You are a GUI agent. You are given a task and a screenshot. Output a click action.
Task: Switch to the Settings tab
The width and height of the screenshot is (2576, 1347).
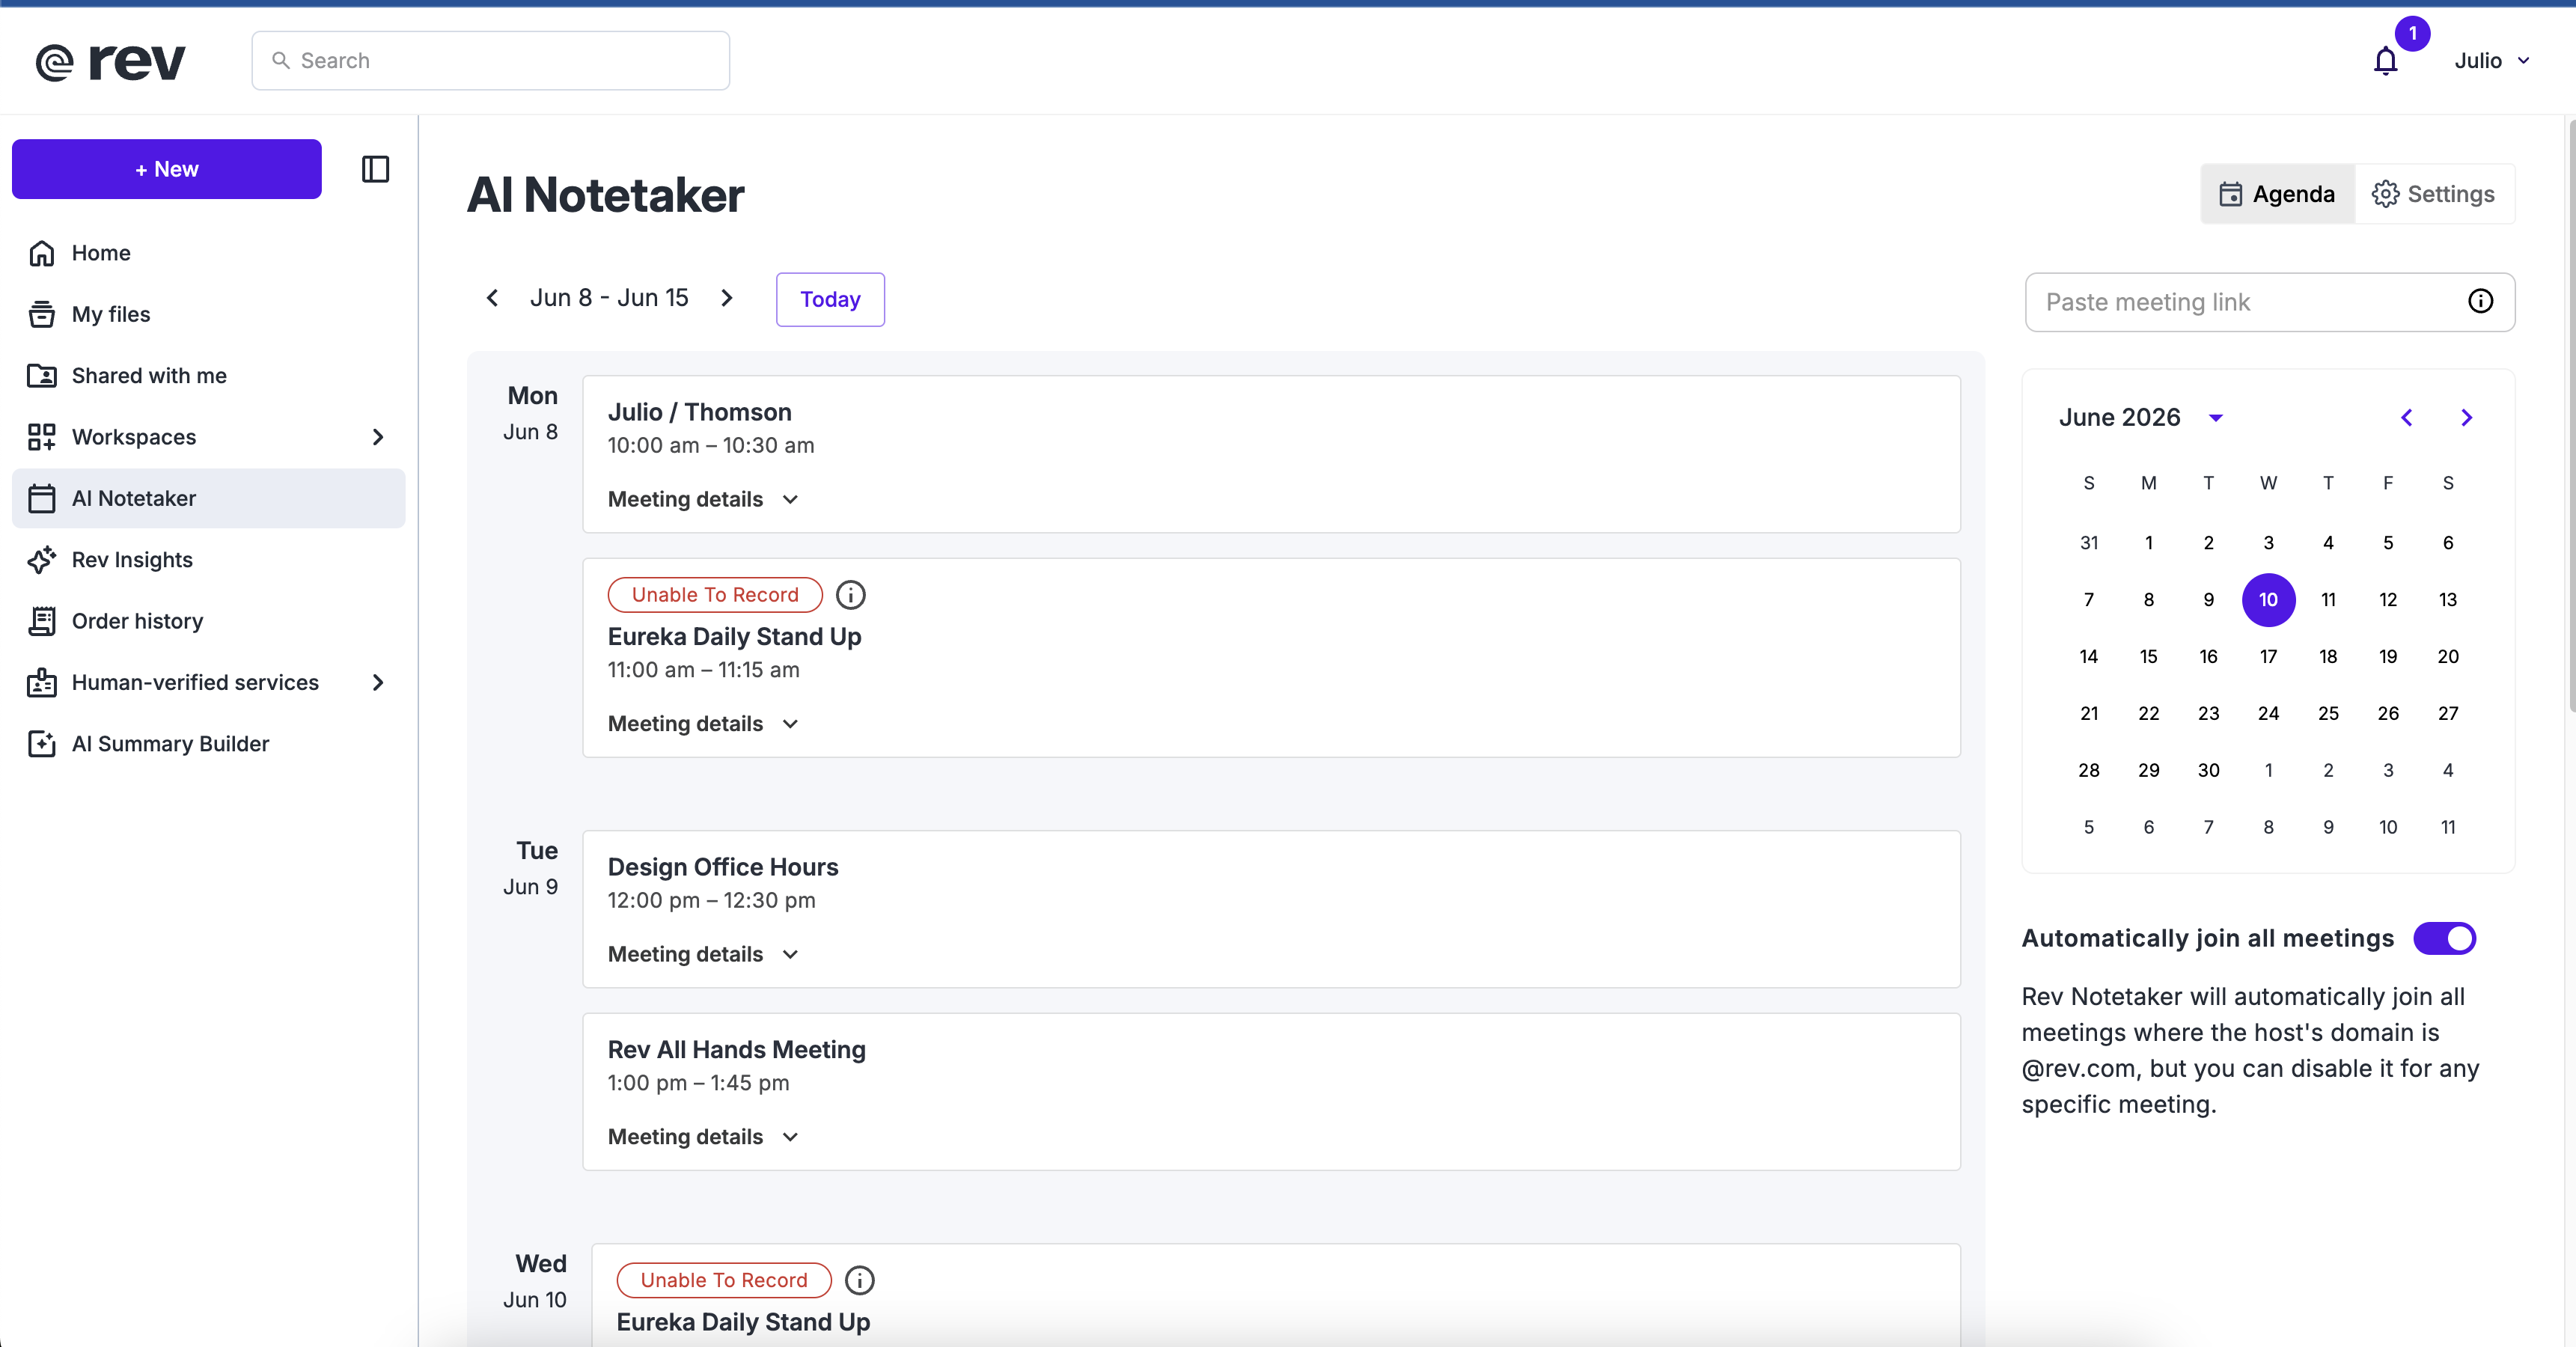click(x=2434, y=194)
